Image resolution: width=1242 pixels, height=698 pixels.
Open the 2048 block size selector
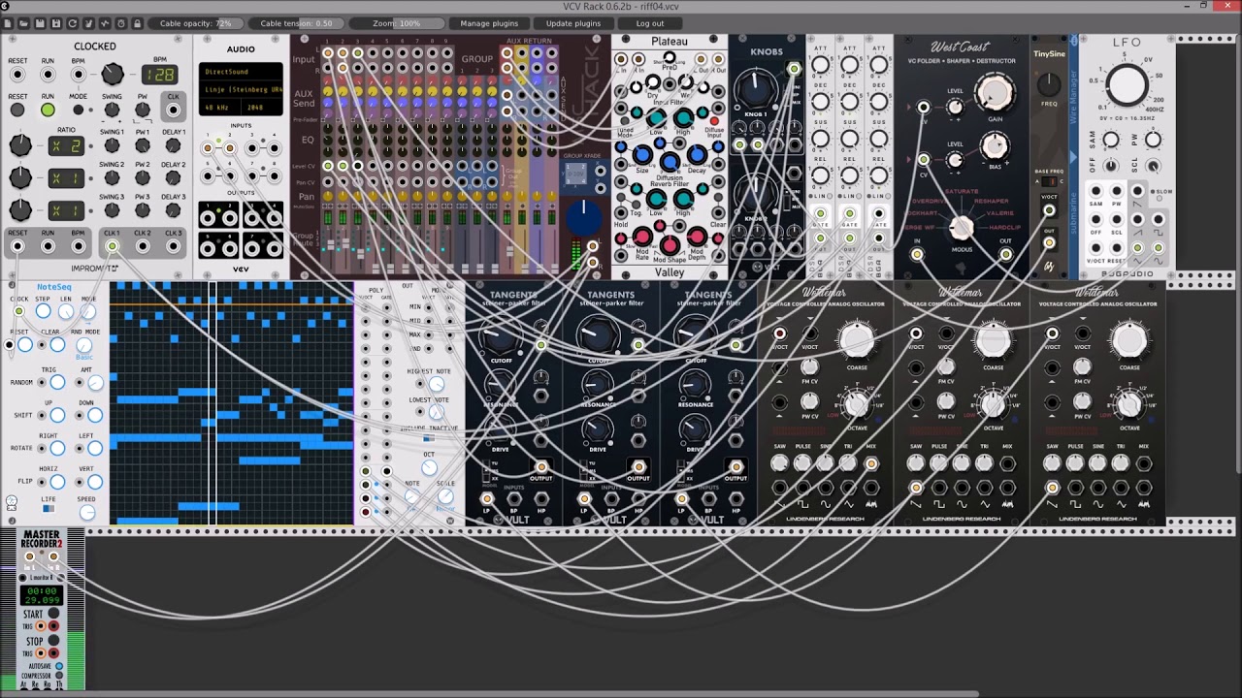(260, 108)
